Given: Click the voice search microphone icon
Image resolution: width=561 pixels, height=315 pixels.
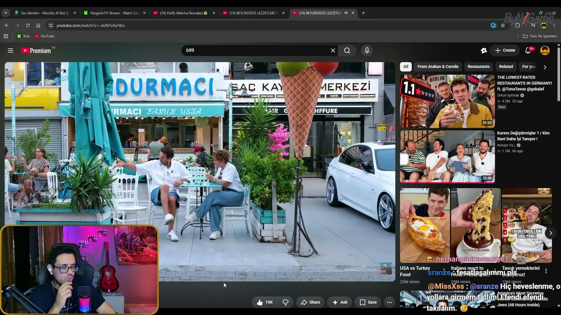Looking at the screenshot, I should pos(367,50).
